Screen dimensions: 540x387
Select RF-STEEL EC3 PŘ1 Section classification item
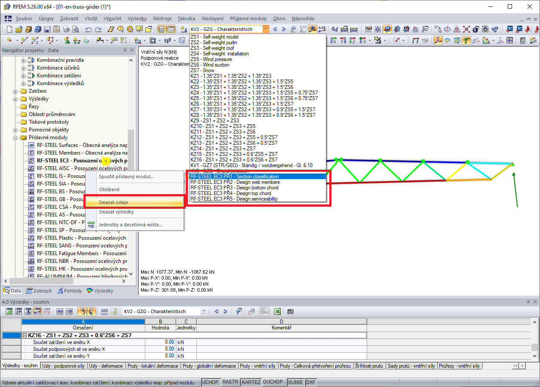tap(258, 177)
